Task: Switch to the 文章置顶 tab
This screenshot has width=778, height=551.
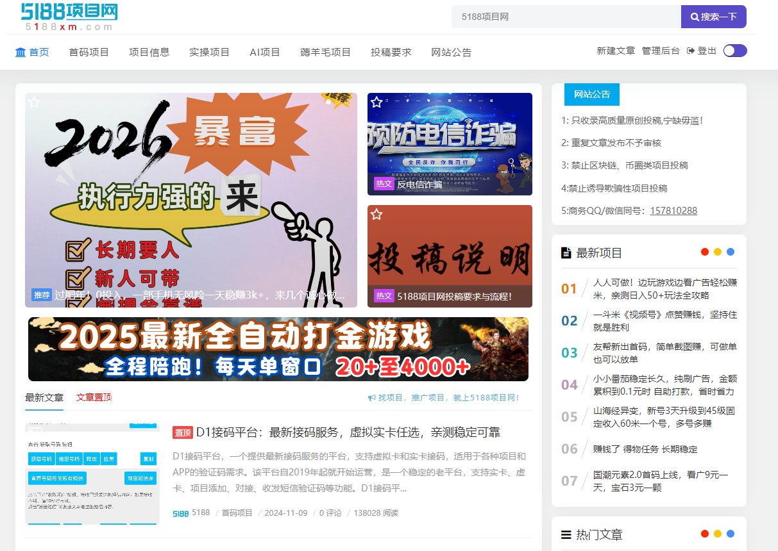Action: click(x=94, y=397)
